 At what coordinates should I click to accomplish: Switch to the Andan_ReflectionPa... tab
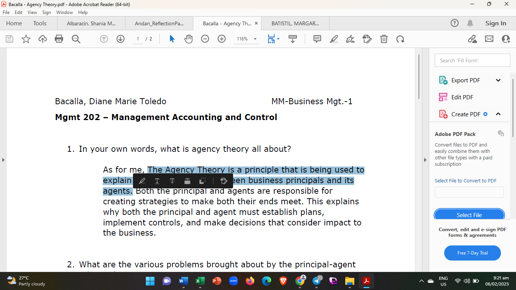pos(159,23)
